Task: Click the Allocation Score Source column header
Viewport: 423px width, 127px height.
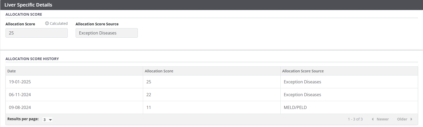Action: pos(303,71)
